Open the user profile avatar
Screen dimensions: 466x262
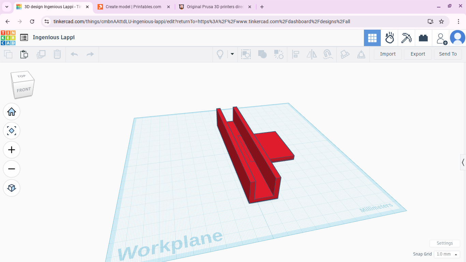point(457,38)
